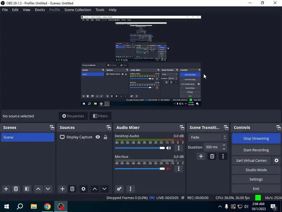Add a scene transition with plus icon

pyautogui.click(x=201, y=156)
